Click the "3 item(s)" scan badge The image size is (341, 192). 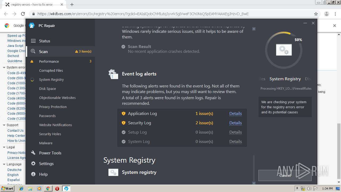pyautogui.click(x=83, y=51)
